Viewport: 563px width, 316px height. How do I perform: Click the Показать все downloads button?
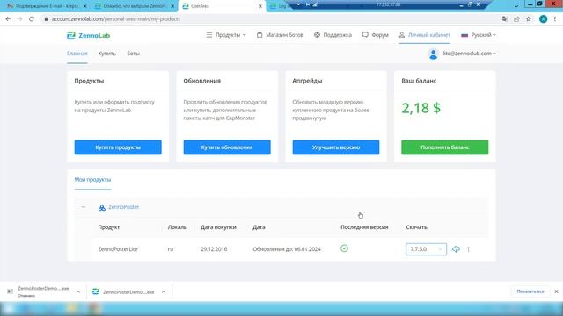pyautogui.click(x=530, y=291)
